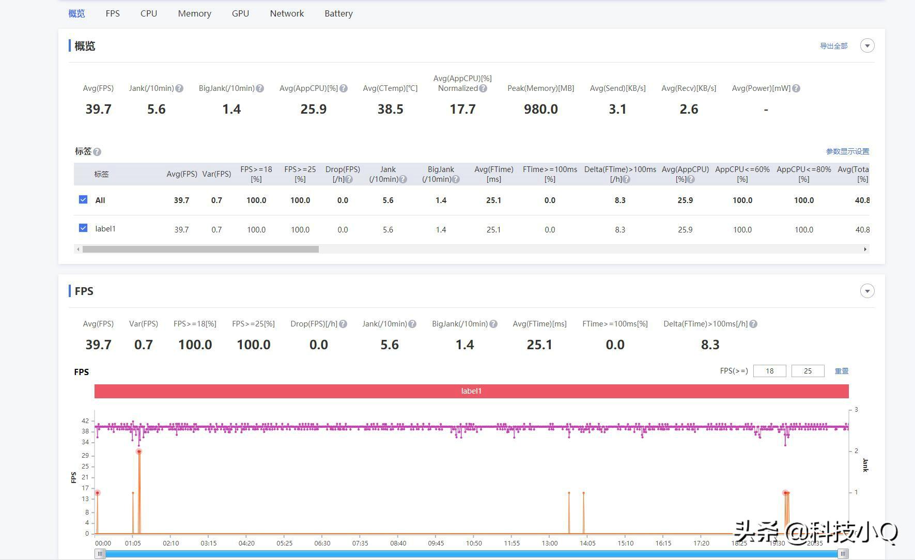Open the 参数显示设置 link
Viewport: 915px width, 560px height.
847,151
